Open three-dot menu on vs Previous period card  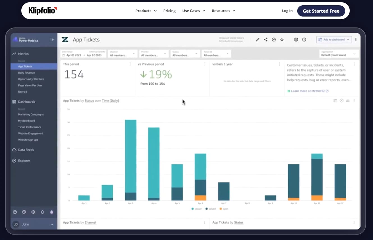205,64
